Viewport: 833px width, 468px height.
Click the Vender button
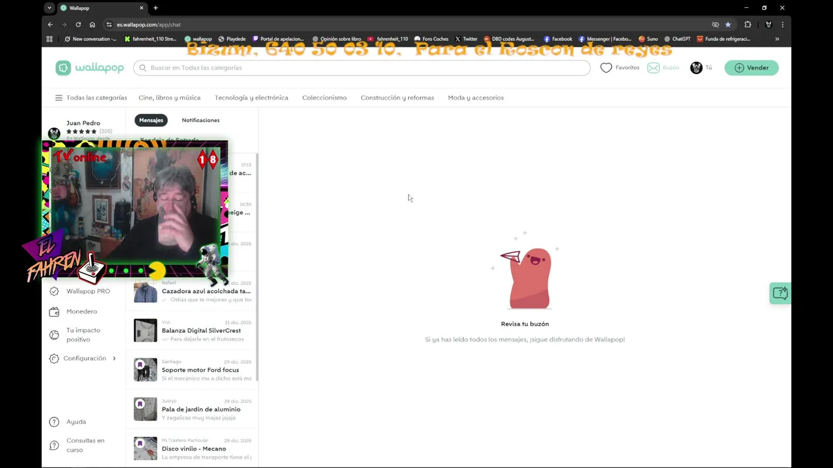click(752, 68)
